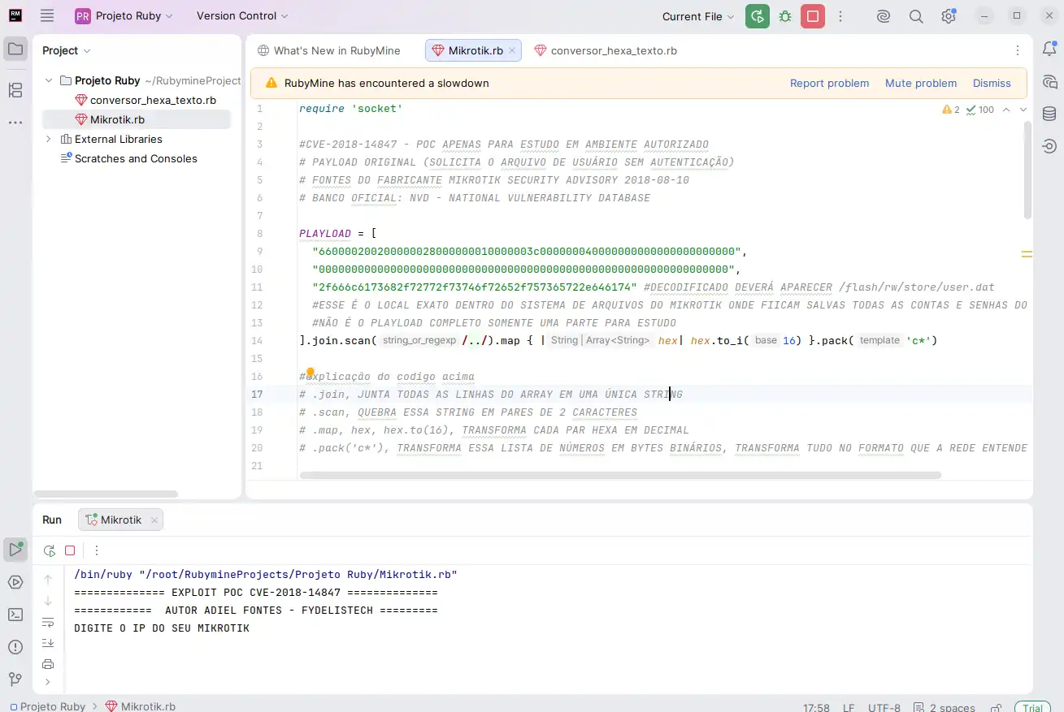Stop process in the Run panel
1064x712 pixels.
70,550
